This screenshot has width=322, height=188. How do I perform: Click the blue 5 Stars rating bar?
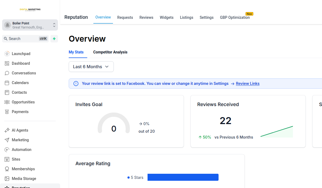[x=183, y=177]
